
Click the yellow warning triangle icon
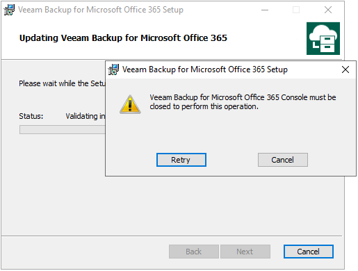130,104
